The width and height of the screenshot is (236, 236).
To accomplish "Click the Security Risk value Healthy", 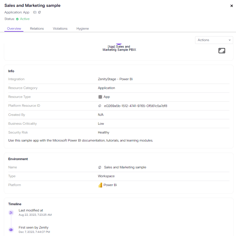I will (x=104, y=133).
